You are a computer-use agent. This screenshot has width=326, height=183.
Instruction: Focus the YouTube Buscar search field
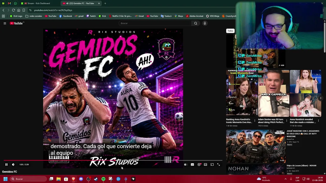tap(155, 23)
